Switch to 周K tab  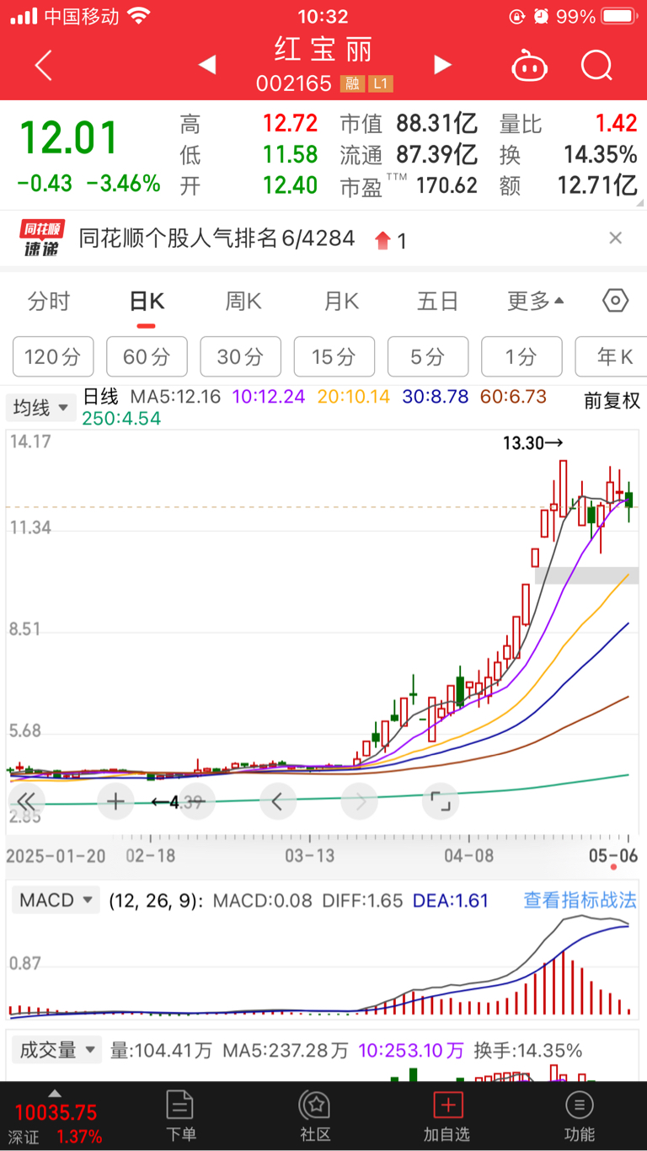(243, 301)
